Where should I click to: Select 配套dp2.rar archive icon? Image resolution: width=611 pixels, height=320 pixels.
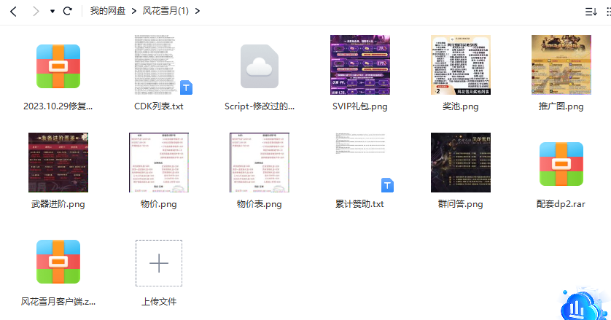point(561,163)
